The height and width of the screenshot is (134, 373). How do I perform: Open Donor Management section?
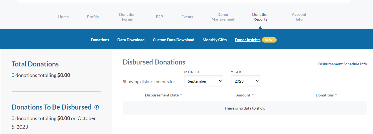click(223, 17)
